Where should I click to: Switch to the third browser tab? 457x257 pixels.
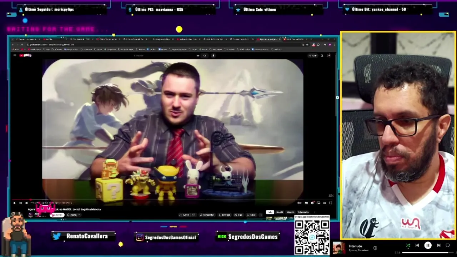[81, 39]
